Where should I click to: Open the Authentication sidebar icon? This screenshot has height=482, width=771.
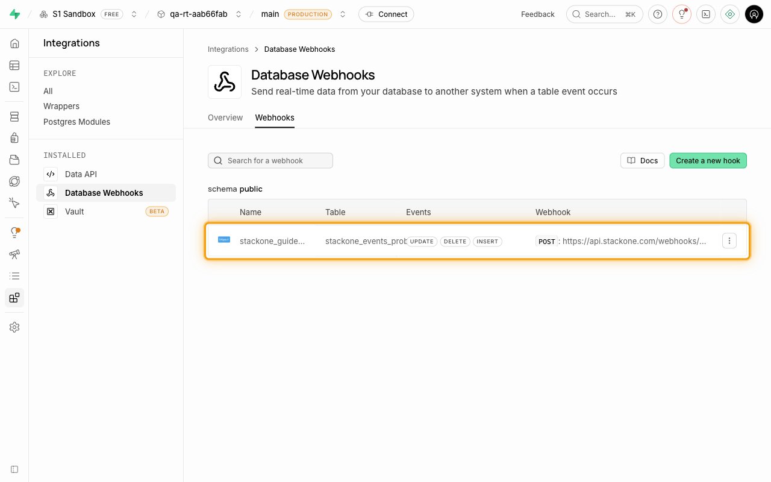tap(14, 138)
